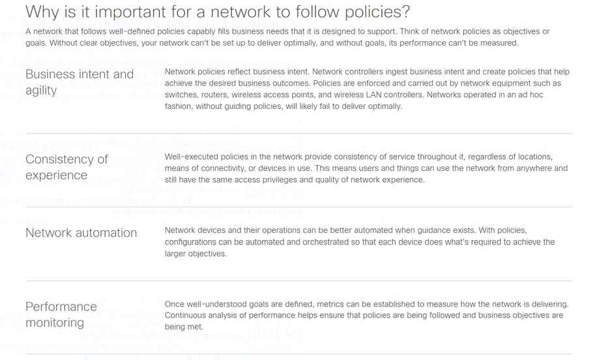Screen dimensions: 597x360
Task: Select the 'Network automation' section heading
Action: coord(81,233)
